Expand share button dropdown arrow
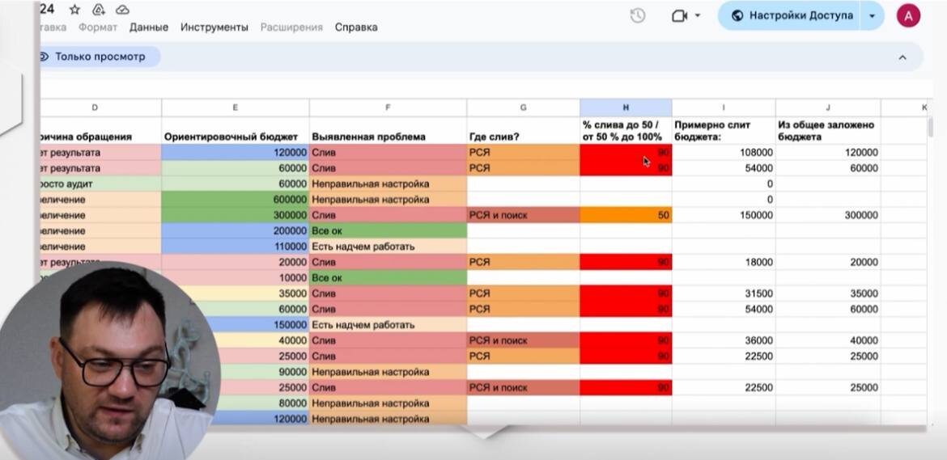 pos(872,15)
